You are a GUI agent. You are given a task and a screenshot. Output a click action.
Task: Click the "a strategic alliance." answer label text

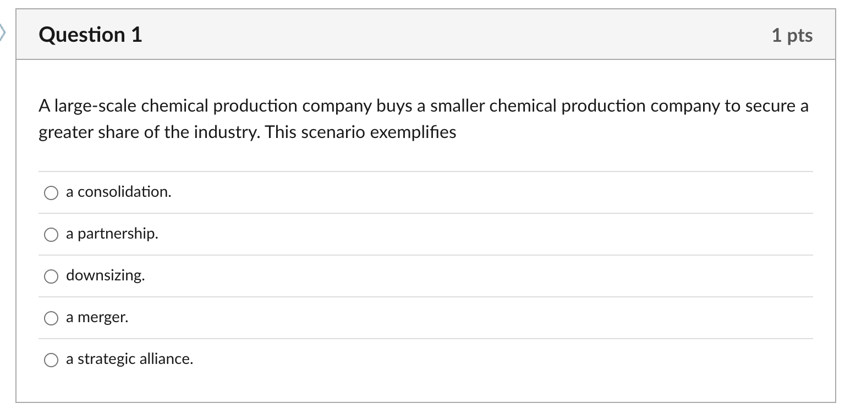click(129, 359)
